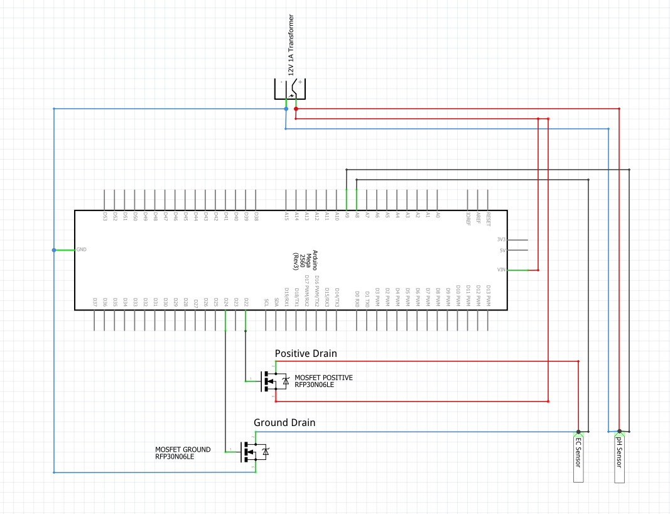Click the 'MOSFET GROUND RFP30N06LE' label

click(x=183, y=453)
